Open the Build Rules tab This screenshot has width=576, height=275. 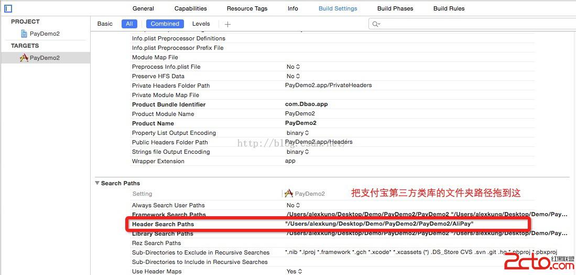coord(449,8)
